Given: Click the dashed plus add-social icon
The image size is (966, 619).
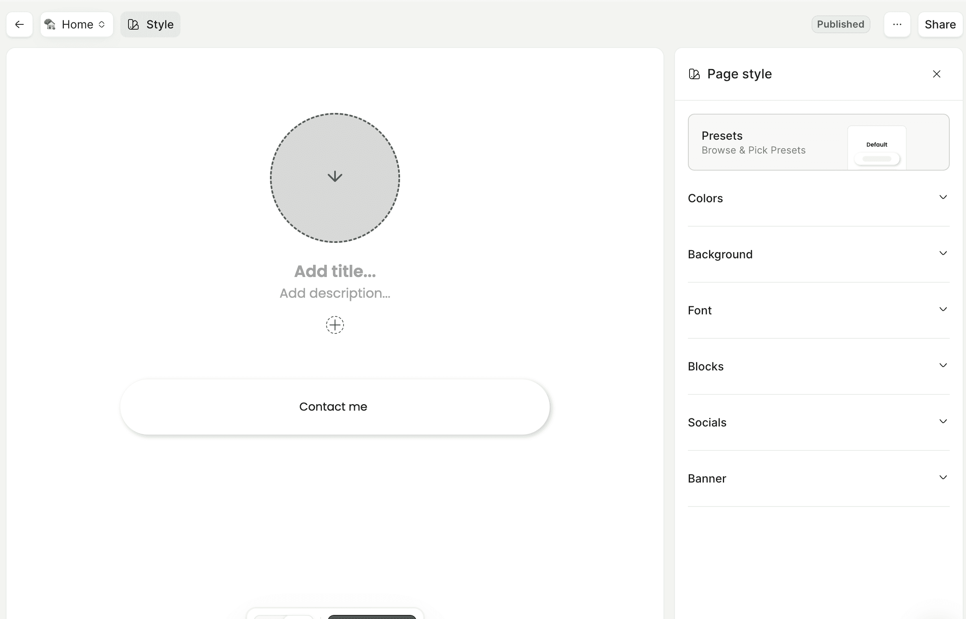Looking at the screenshot, I should pos(335,325).
